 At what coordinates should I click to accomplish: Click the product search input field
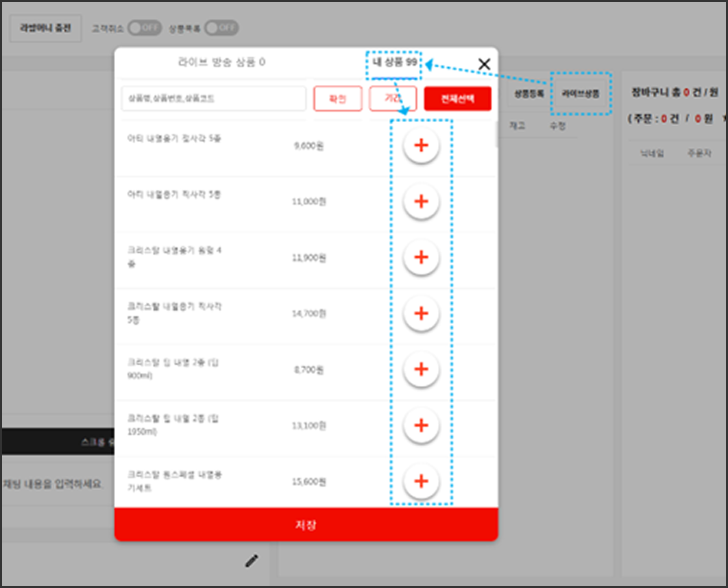point(213,99)
